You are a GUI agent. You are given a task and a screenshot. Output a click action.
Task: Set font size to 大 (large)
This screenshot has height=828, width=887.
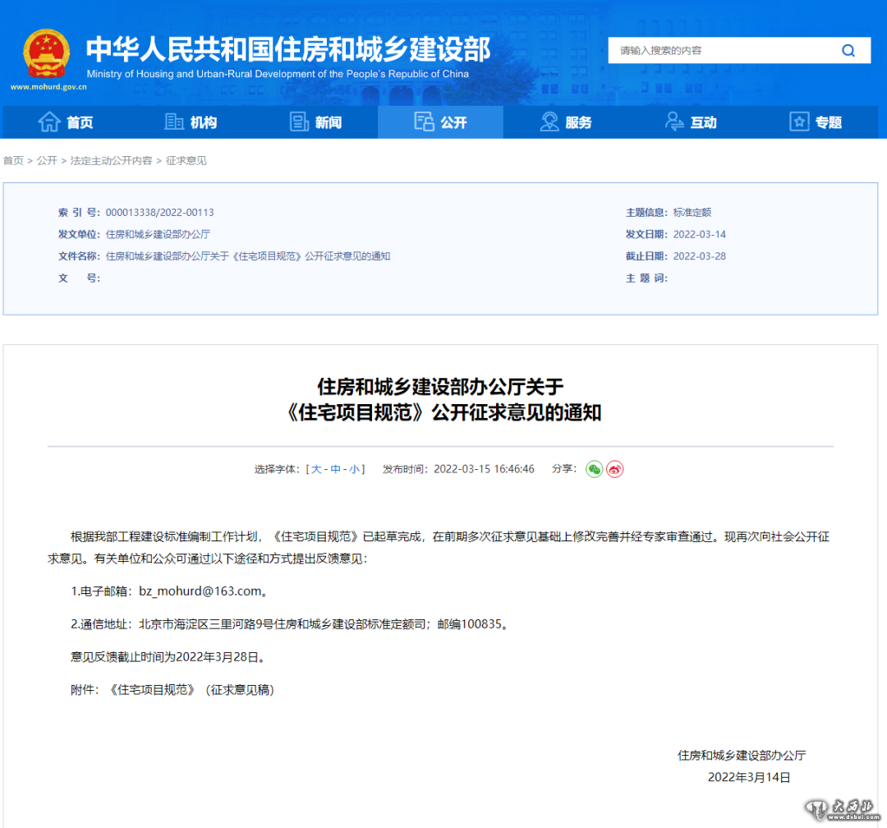pos(316,470)
